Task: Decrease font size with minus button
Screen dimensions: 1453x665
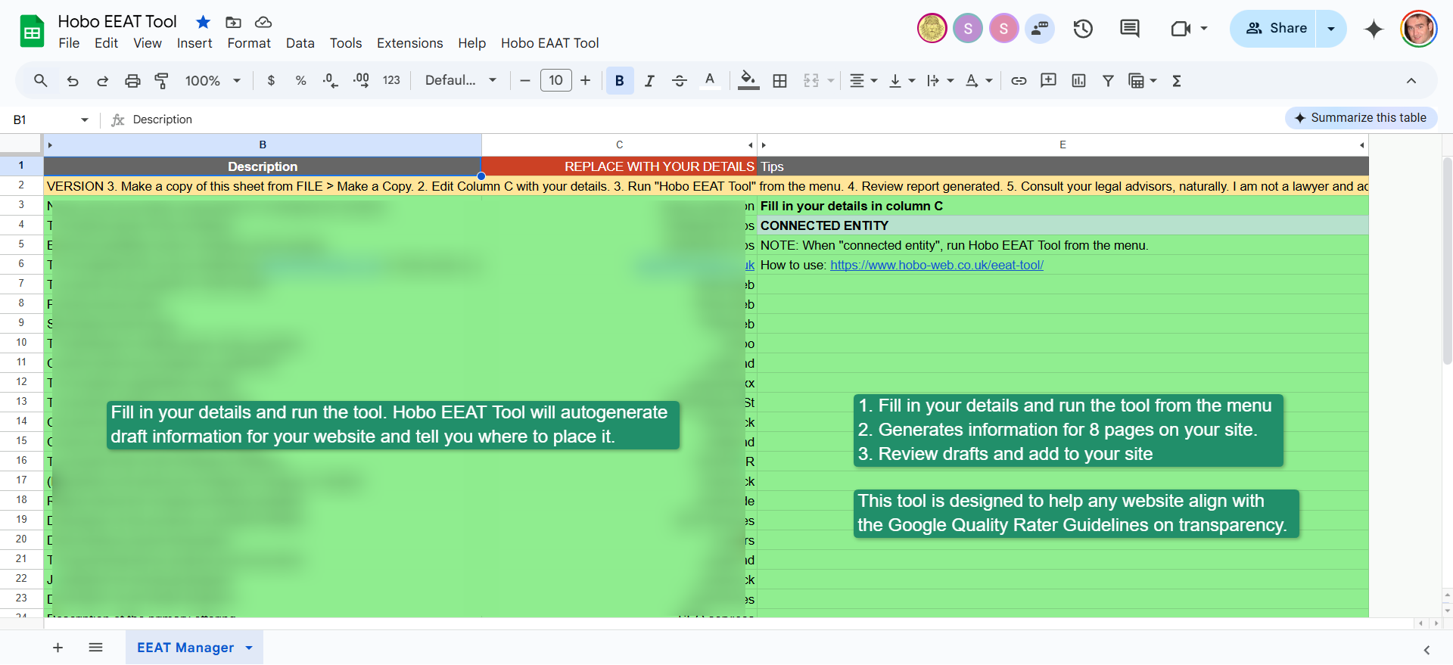Action: coord(525,80)
